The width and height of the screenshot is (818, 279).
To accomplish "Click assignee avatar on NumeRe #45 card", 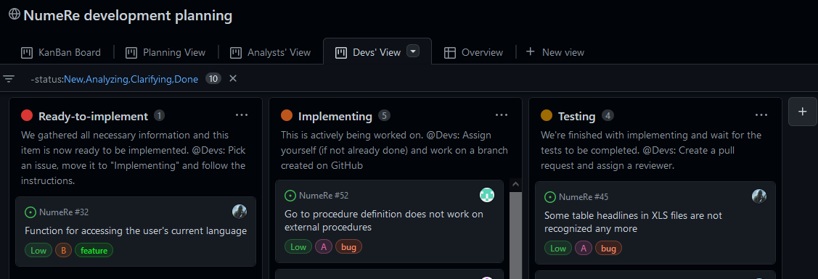I will (759, 196).
